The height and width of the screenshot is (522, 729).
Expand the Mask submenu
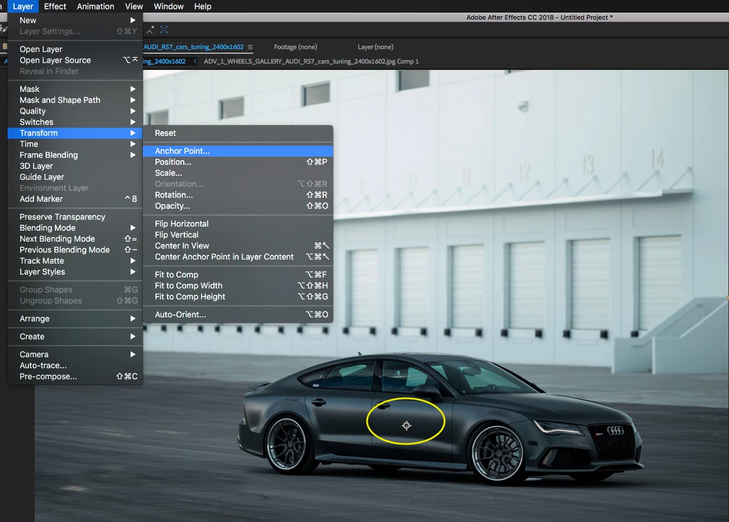click(75, 89)
